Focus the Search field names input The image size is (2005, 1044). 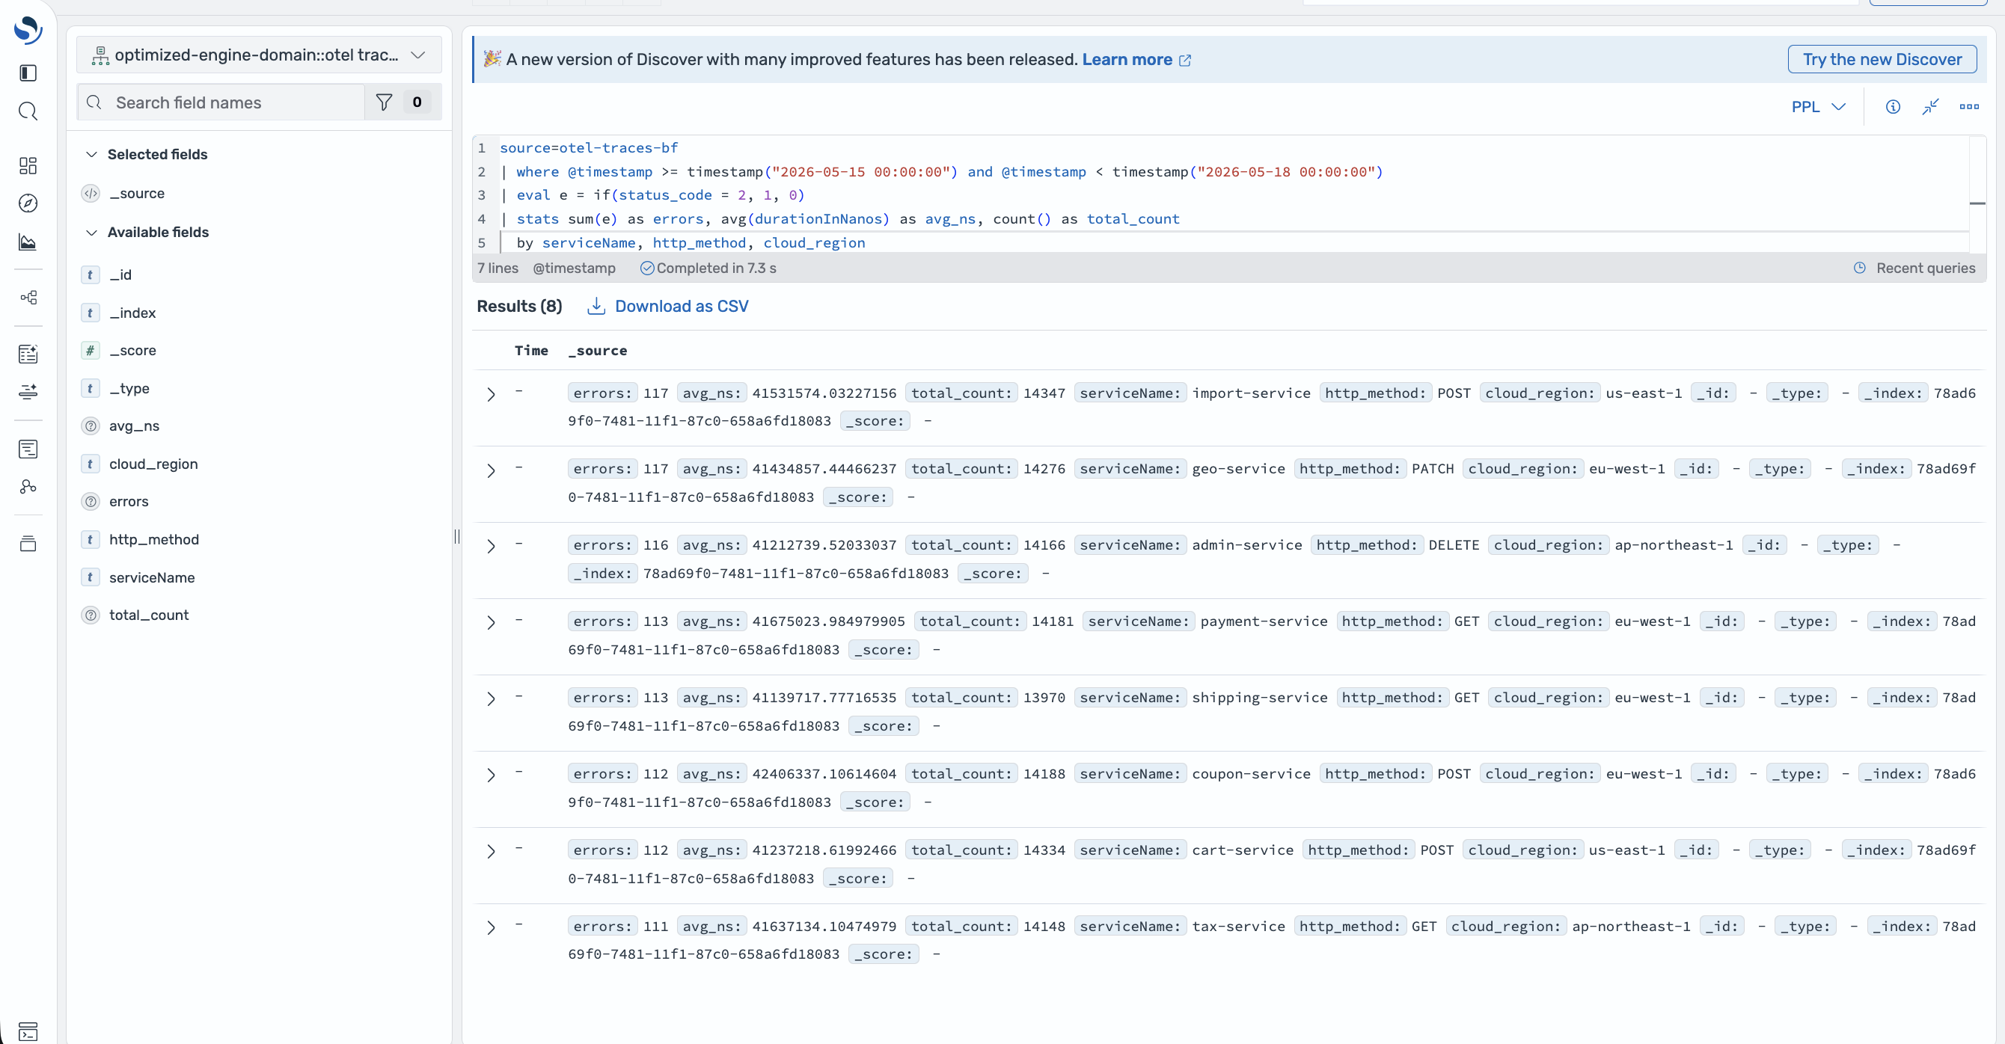[222, 102]
